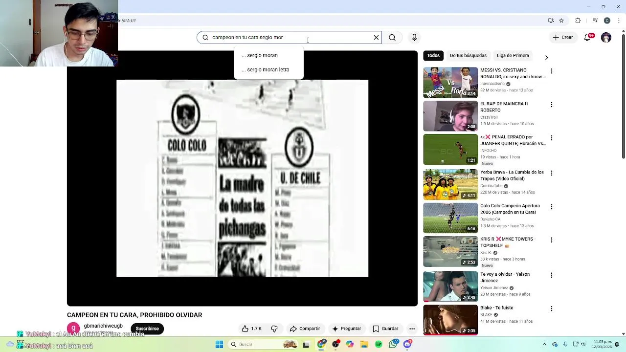Open options for El Rap de Maincra video
This screenshot has width=626, height=352.
[552, 105]
